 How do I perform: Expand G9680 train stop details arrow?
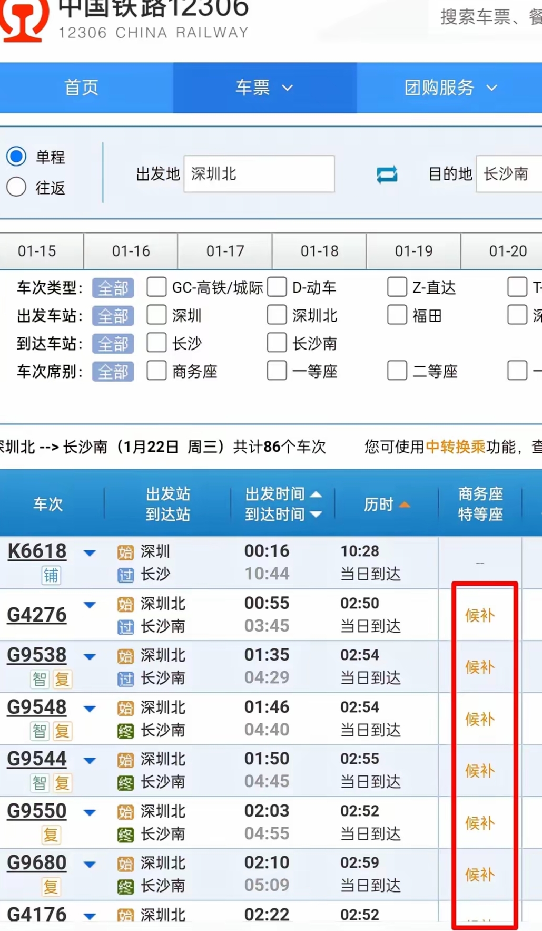[x=90, y=865]
